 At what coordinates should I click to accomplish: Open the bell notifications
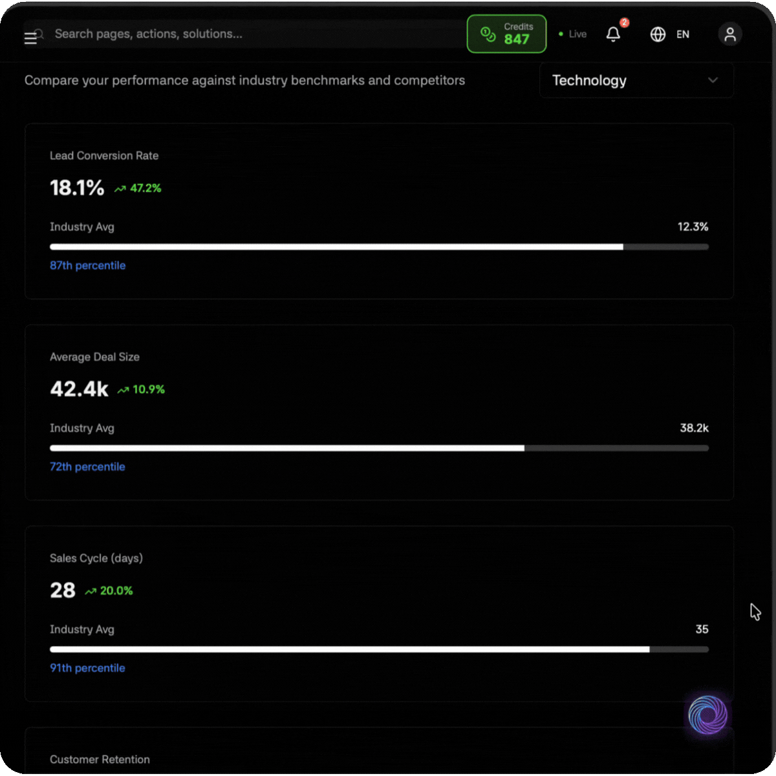coord(613,34)
